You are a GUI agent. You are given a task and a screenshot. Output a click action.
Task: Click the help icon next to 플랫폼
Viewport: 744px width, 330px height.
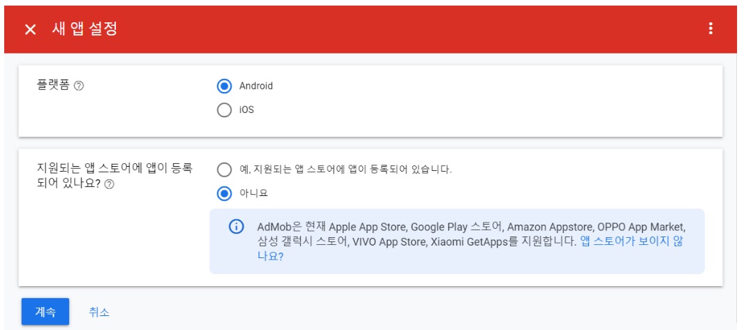tap(80, 86)
